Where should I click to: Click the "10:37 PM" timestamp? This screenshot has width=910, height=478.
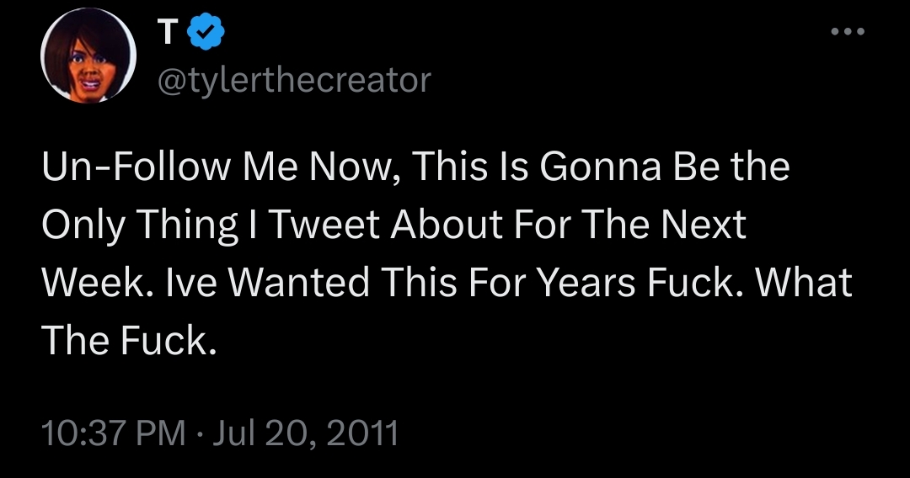point(113,433)
